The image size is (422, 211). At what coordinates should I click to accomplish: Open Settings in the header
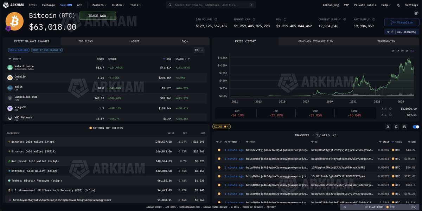411,5
